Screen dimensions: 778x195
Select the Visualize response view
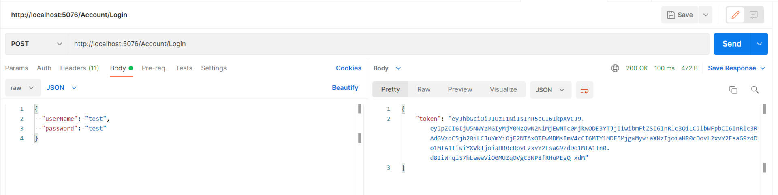503,89
